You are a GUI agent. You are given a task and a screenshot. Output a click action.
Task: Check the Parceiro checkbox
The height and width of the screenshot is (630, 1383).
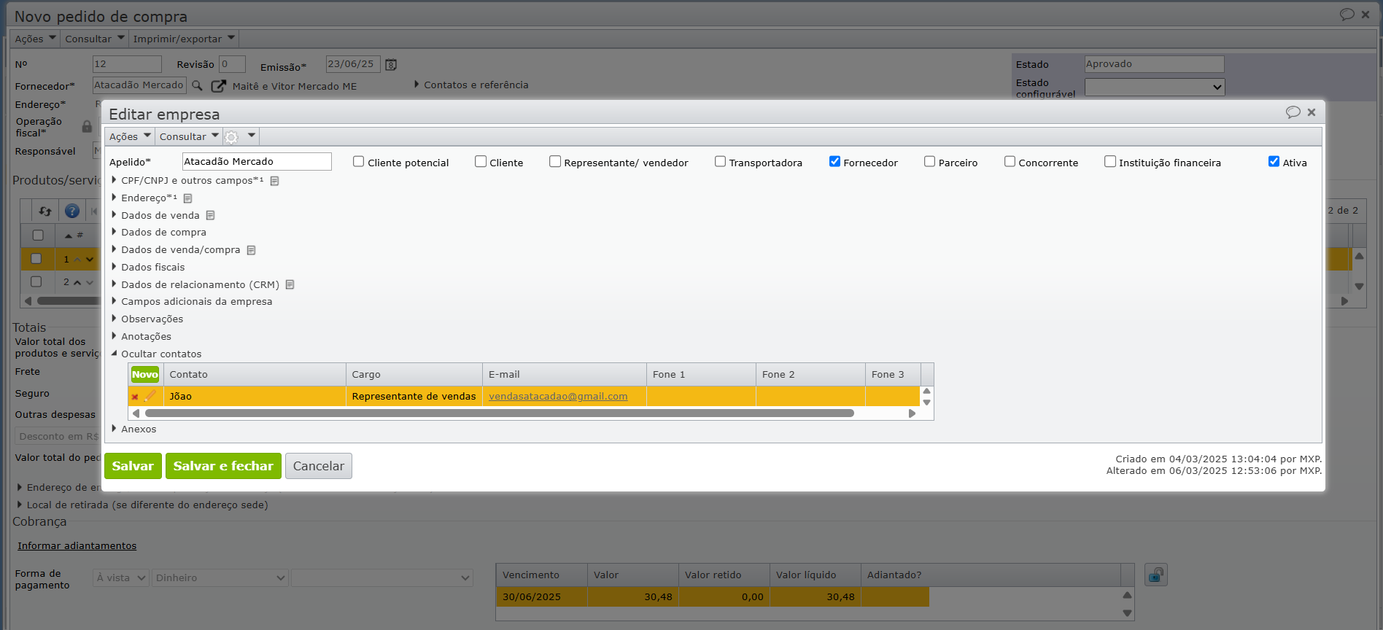coord(929,162)
